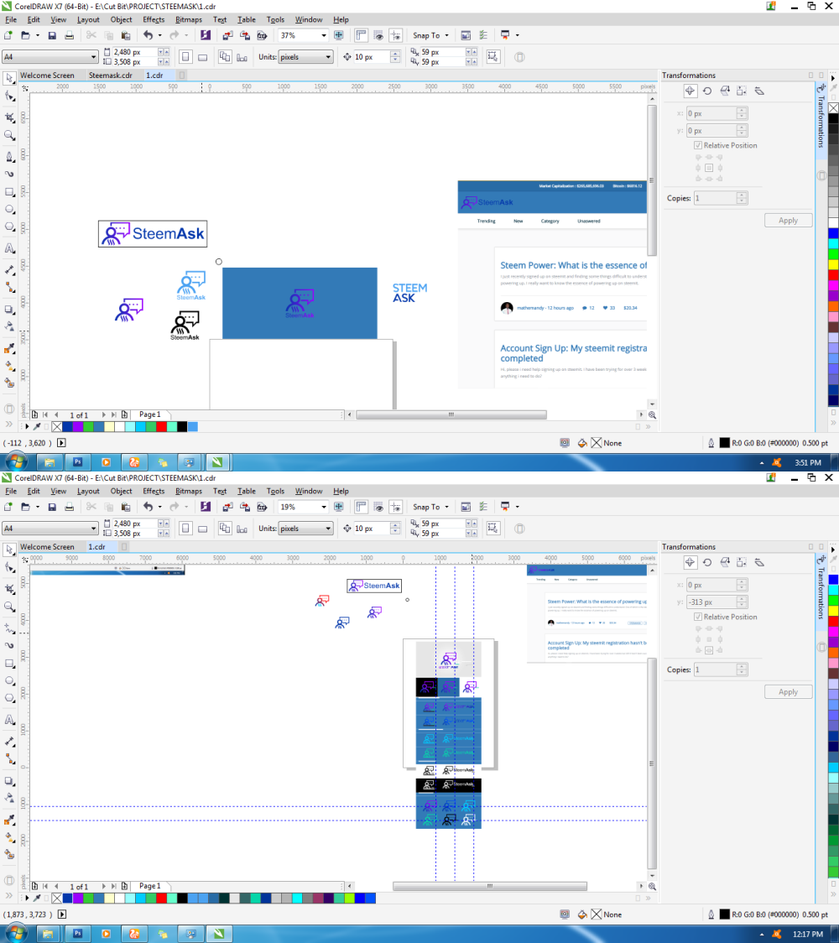Open 37% zoom level dropdown

click(324, 35)
